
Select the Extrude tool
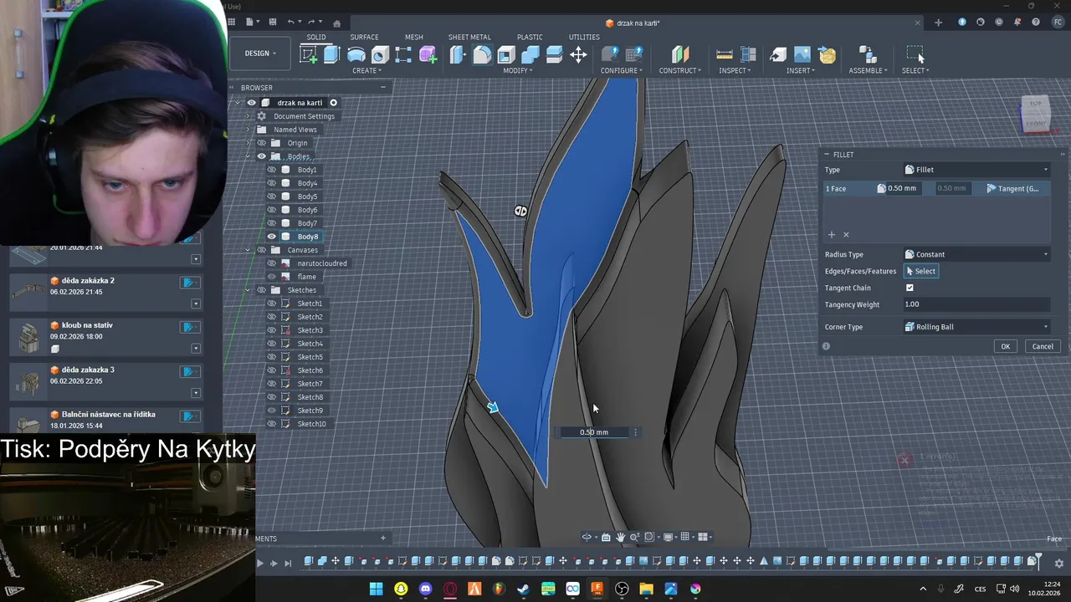tap(331, 54)
